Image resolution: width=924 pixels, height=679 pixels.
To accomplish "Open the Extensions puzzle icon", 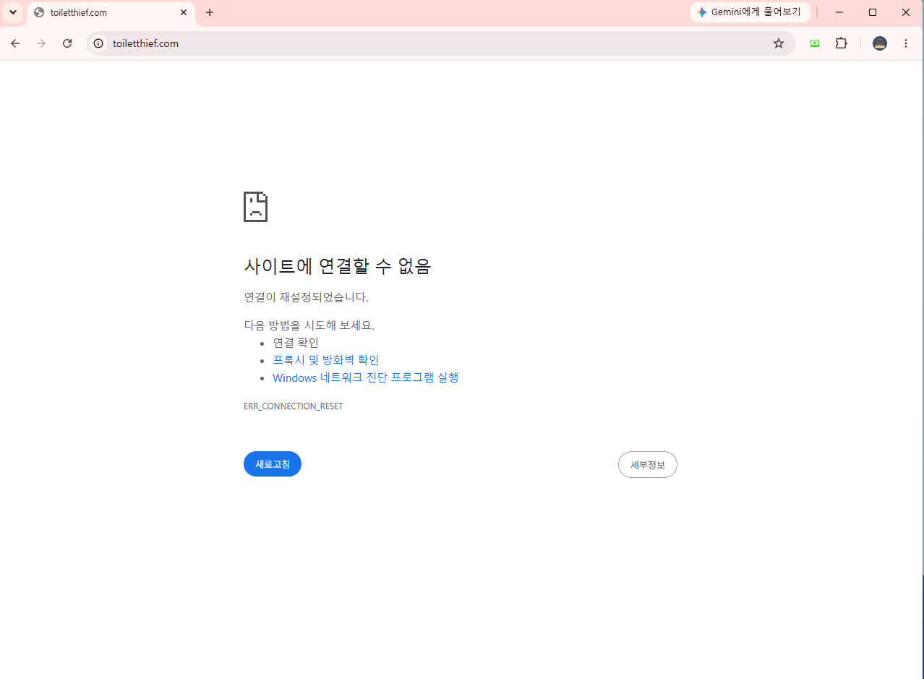I will click(x=841, y=43).
